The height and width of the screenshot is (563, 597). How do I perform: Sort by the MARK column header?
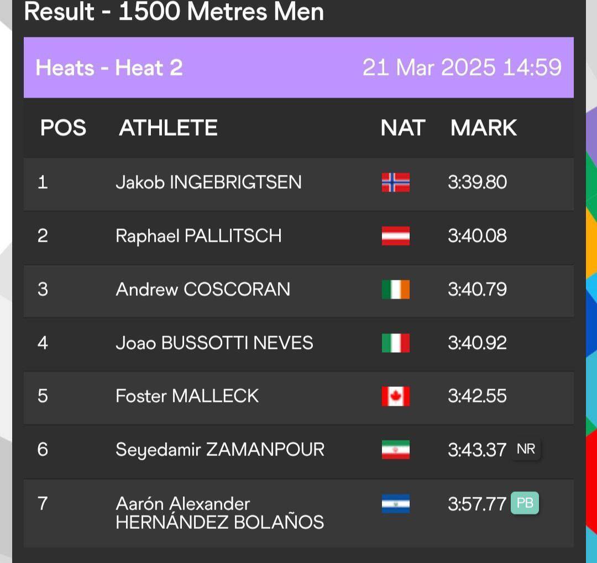tap(484, 128)
